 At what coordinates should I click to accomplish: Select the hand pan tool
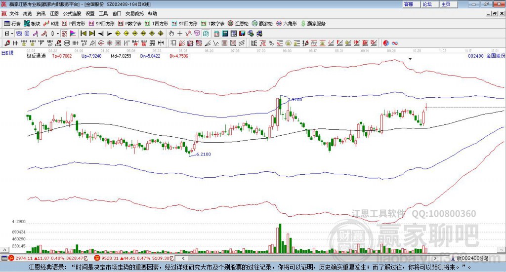[x=171, y=34]
